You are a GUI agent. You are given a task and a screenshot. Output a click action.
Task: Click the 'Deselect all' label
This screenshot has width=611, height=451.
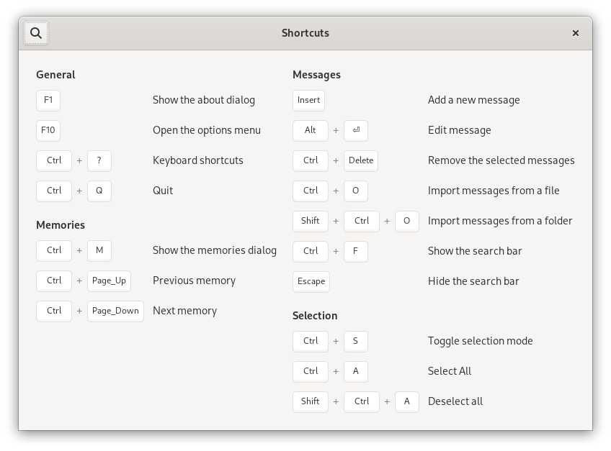tap(455, 401)
